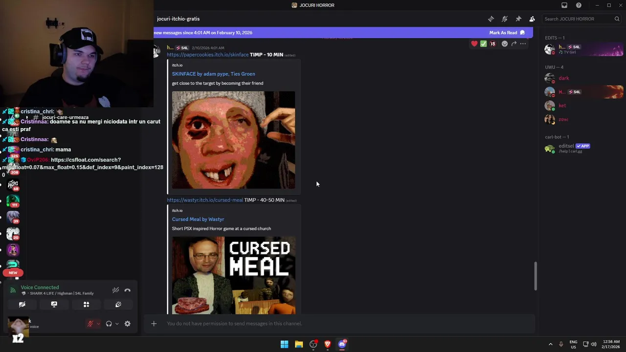Add the red heart reaction

[x=474, y=44]
